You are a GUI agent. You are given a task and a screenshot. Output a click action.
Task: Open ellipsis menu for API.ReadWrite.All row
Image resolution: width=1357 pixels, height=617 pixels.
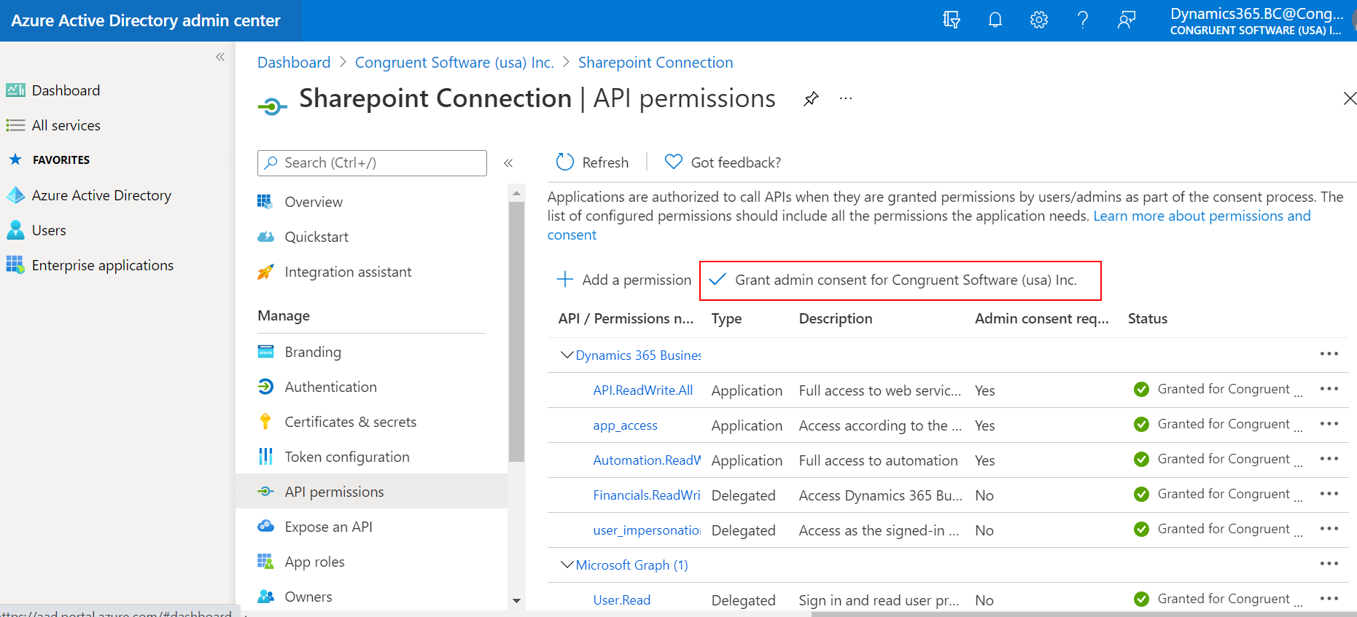pyautogui.click(x=1329, y=388)
